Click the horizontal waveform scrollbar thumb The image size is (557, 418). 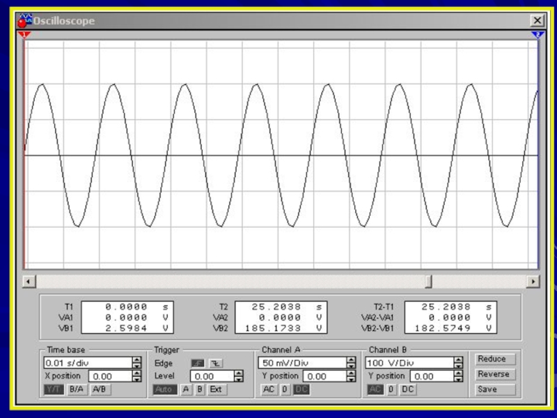coord(428,281)
